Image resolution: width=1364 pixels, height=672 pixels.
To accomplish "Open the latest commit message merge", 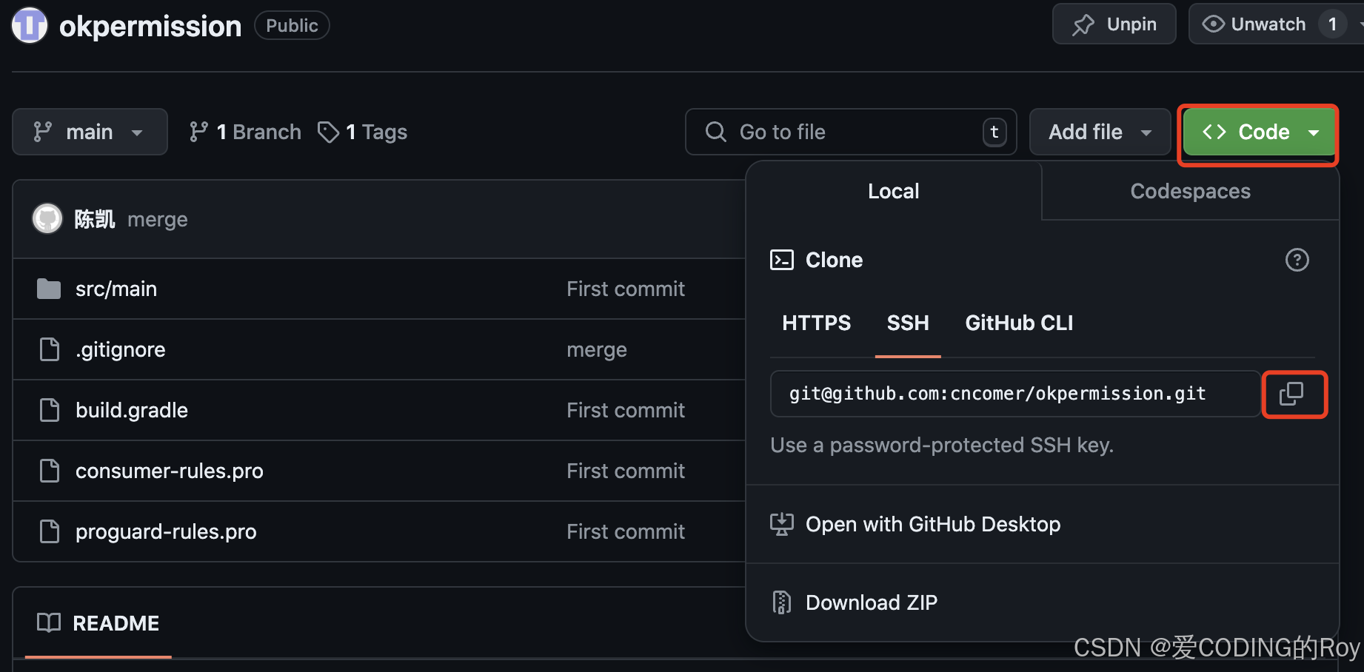I will (x=158, y=220).
